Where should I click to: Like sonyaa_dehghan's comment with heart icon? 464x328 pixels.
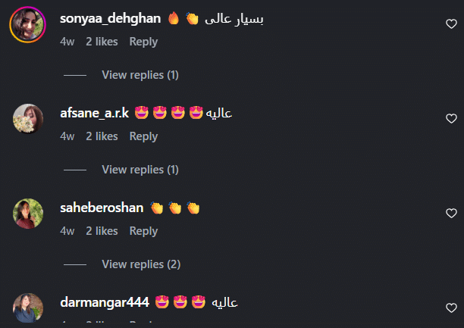[451, 23]
